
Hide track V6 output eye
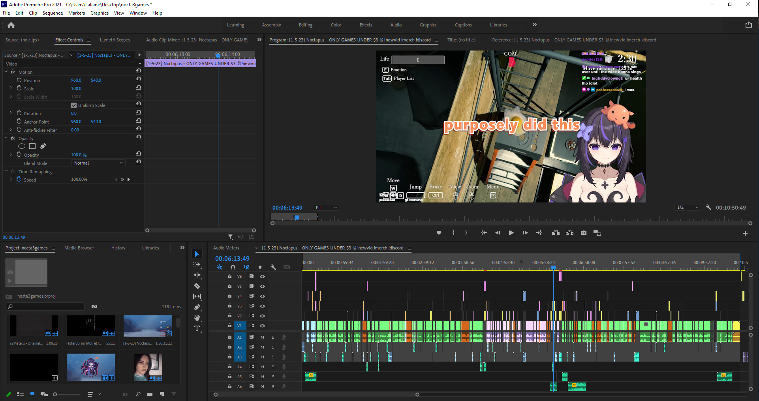tap(262, 276)
